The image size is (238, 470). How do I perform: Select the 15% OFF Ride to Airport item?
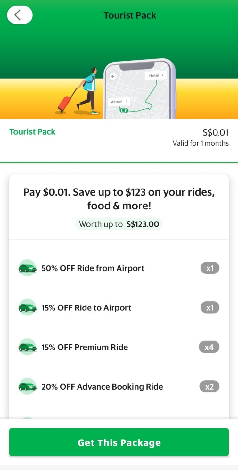(86, 308)
